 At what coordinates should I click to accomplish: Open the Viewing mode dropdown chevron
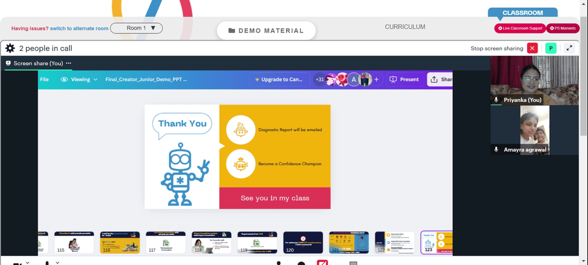[x=96, y=79]
